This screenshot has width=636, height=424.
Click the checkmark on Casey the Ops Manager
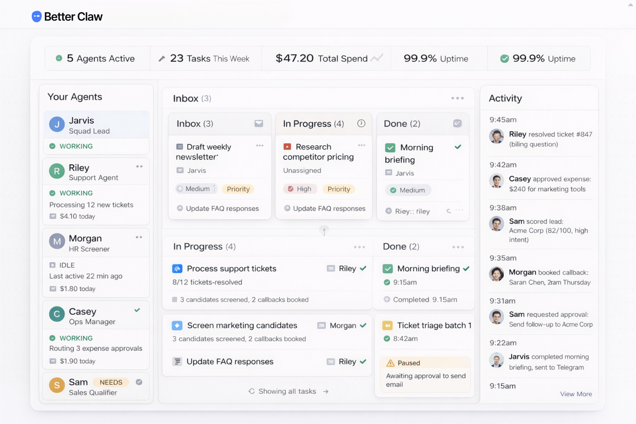[x=137, y=311]
